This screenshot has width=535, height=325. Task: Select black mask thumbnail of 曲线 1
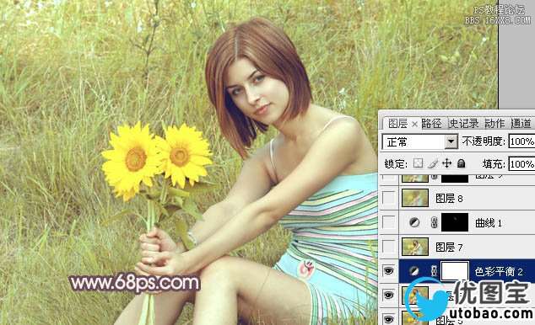455,222
